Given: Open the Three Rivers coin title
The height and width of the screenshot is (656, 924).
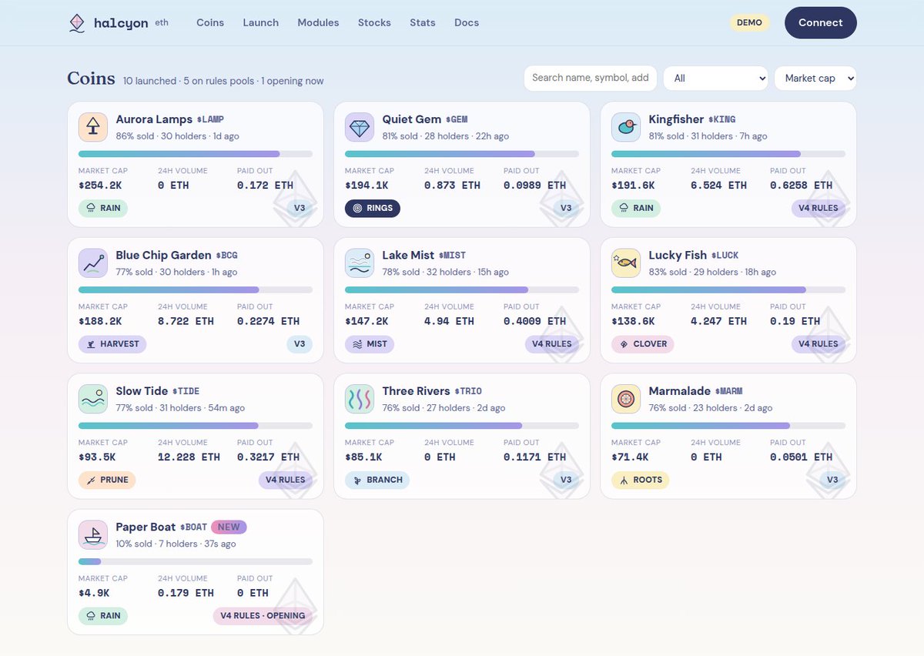Looking at the screenshot, I should pyautogui.click(x=416, y=391).
